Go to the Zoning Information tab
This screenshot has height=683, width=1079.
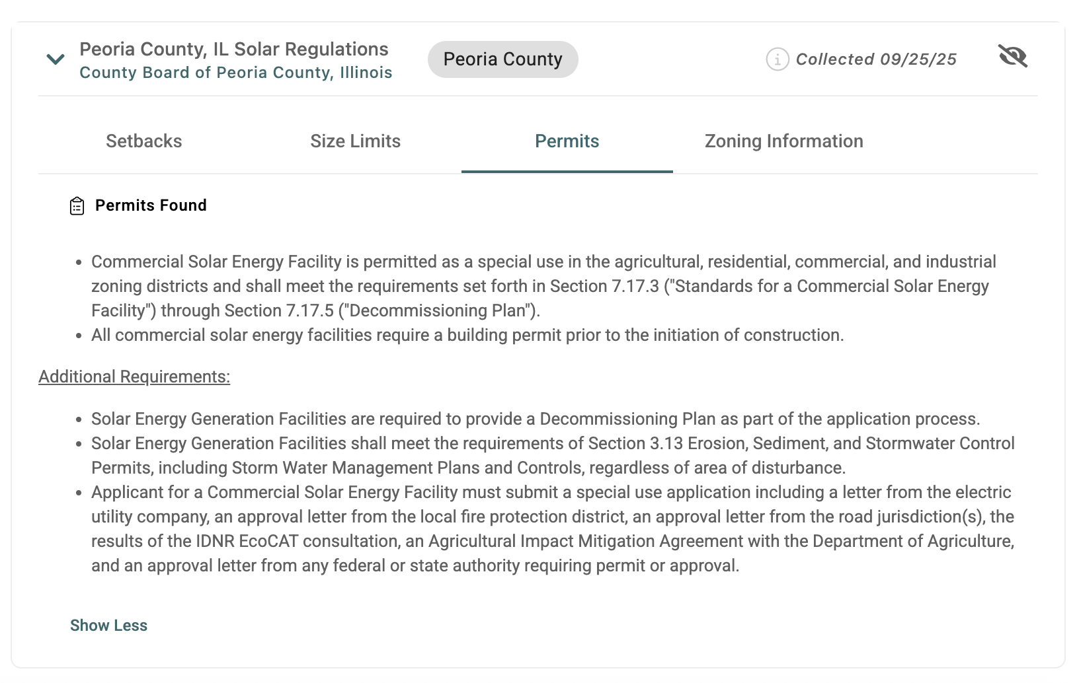(783, 141)
